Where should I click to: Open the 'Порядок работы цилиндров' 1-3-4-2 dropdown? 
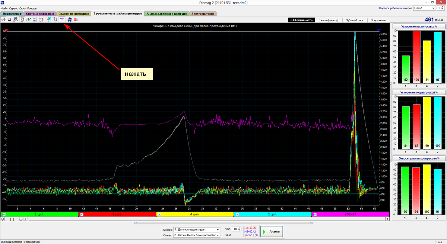click(x=424, y=8)
